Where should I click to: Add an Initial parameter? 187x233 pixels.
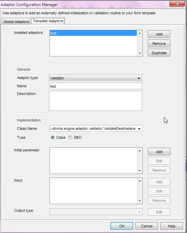(x=159, y=152)
